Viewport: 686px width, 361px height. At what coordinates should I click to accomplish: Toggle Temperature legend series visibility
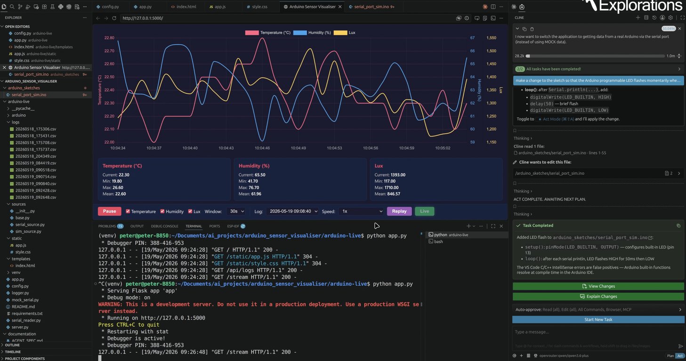[x=268, y=32]
